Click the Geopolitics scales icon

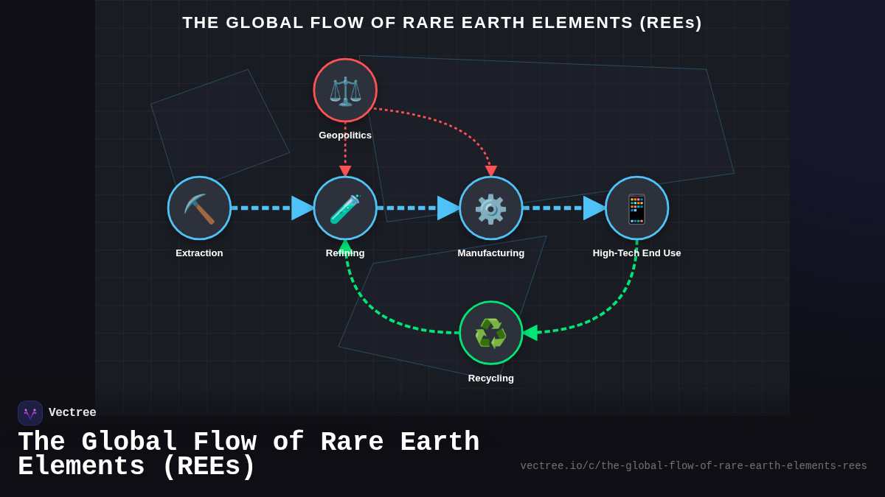coord(345,90)
